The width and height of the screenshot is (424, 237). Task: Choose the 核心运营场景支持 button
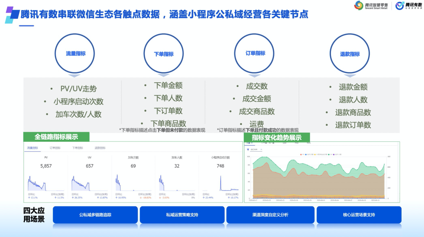359,215
